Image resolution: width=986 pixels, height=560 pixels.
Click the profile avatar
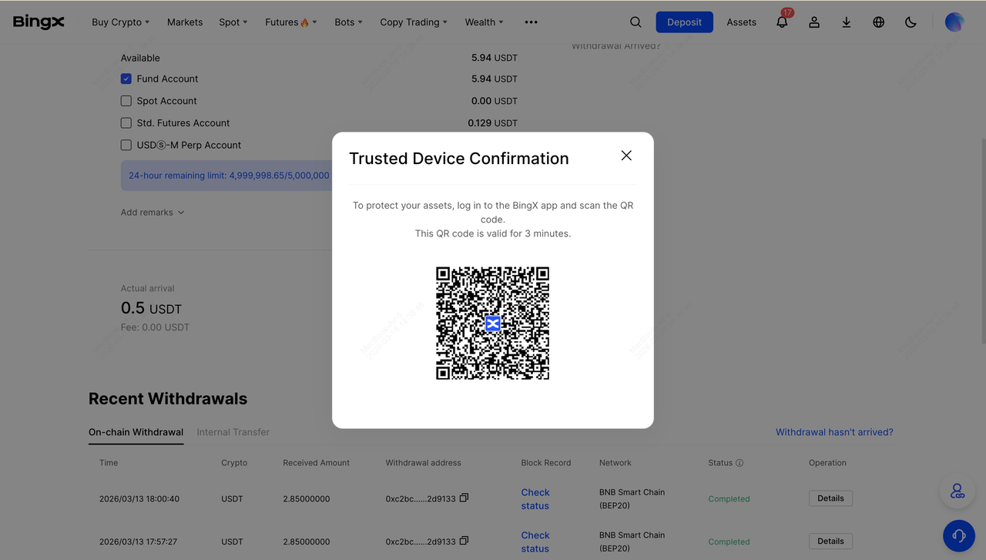954,22
